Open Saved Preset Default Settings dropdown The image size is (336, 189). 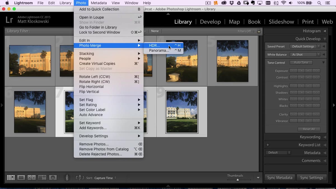pos(305,46)
